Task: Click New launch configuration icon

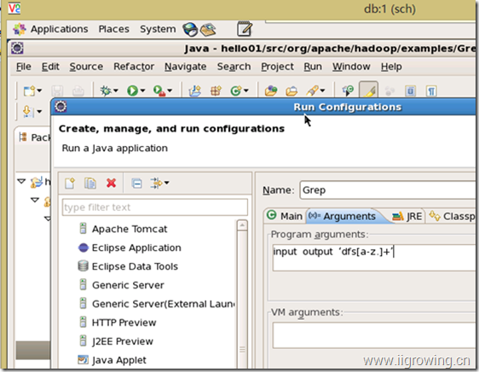Action: click(70, 183)
